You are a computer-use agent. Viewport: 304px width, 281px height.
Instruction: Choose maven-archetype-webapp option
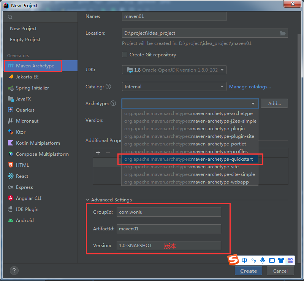click(190, 182)
